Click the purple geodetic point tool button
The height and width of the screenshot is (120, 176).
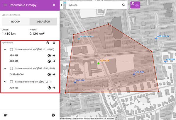135,5
